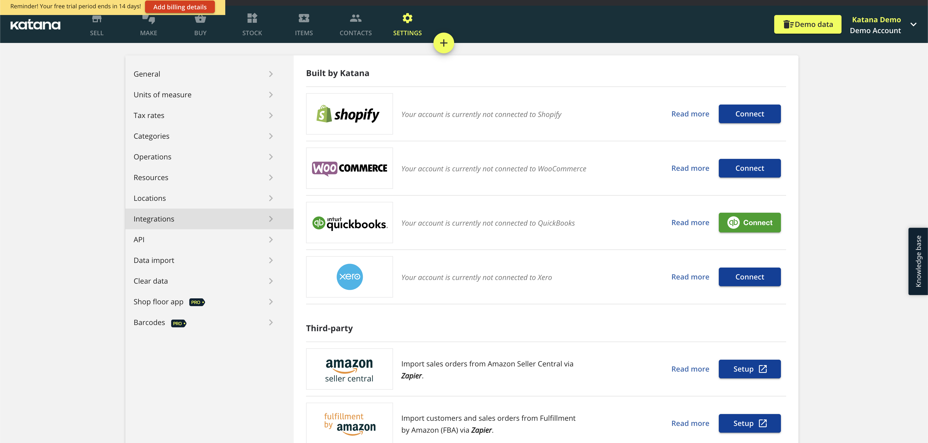The width and height of the screenshot is (928, 443).
Task: Click the Shopify logo tile
Action: (x=350, y=114)
